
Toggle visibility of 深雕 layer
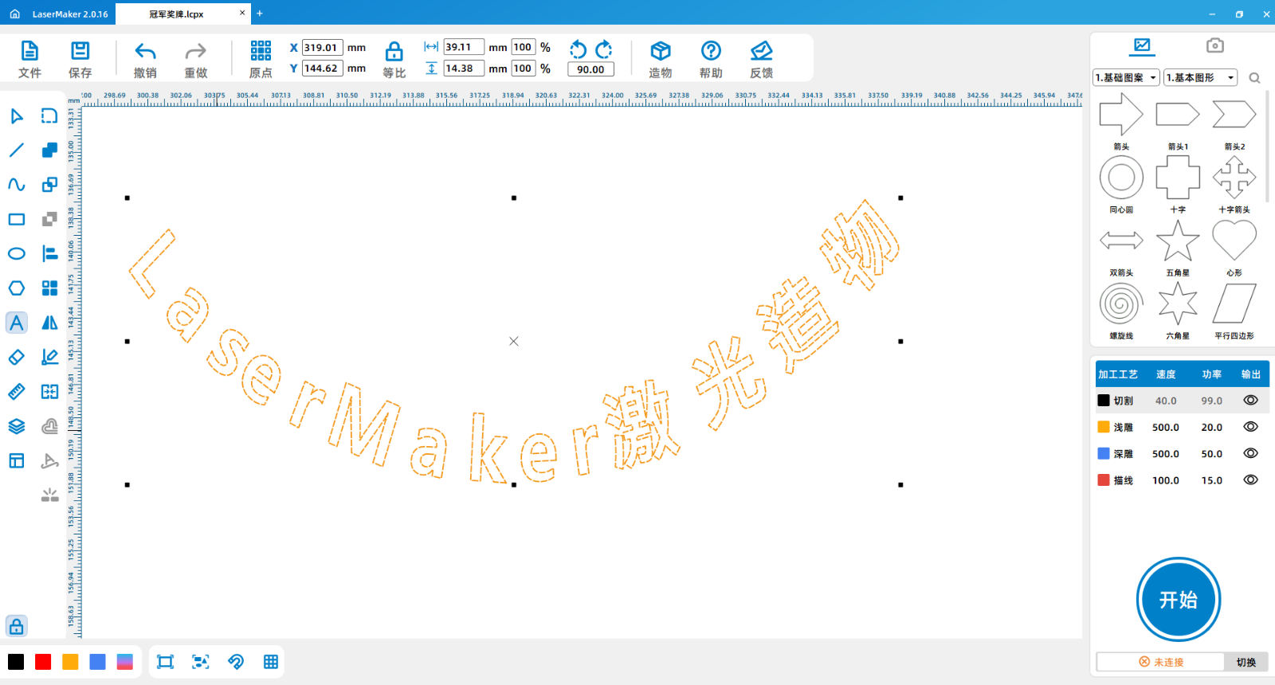click(1250, 454)
